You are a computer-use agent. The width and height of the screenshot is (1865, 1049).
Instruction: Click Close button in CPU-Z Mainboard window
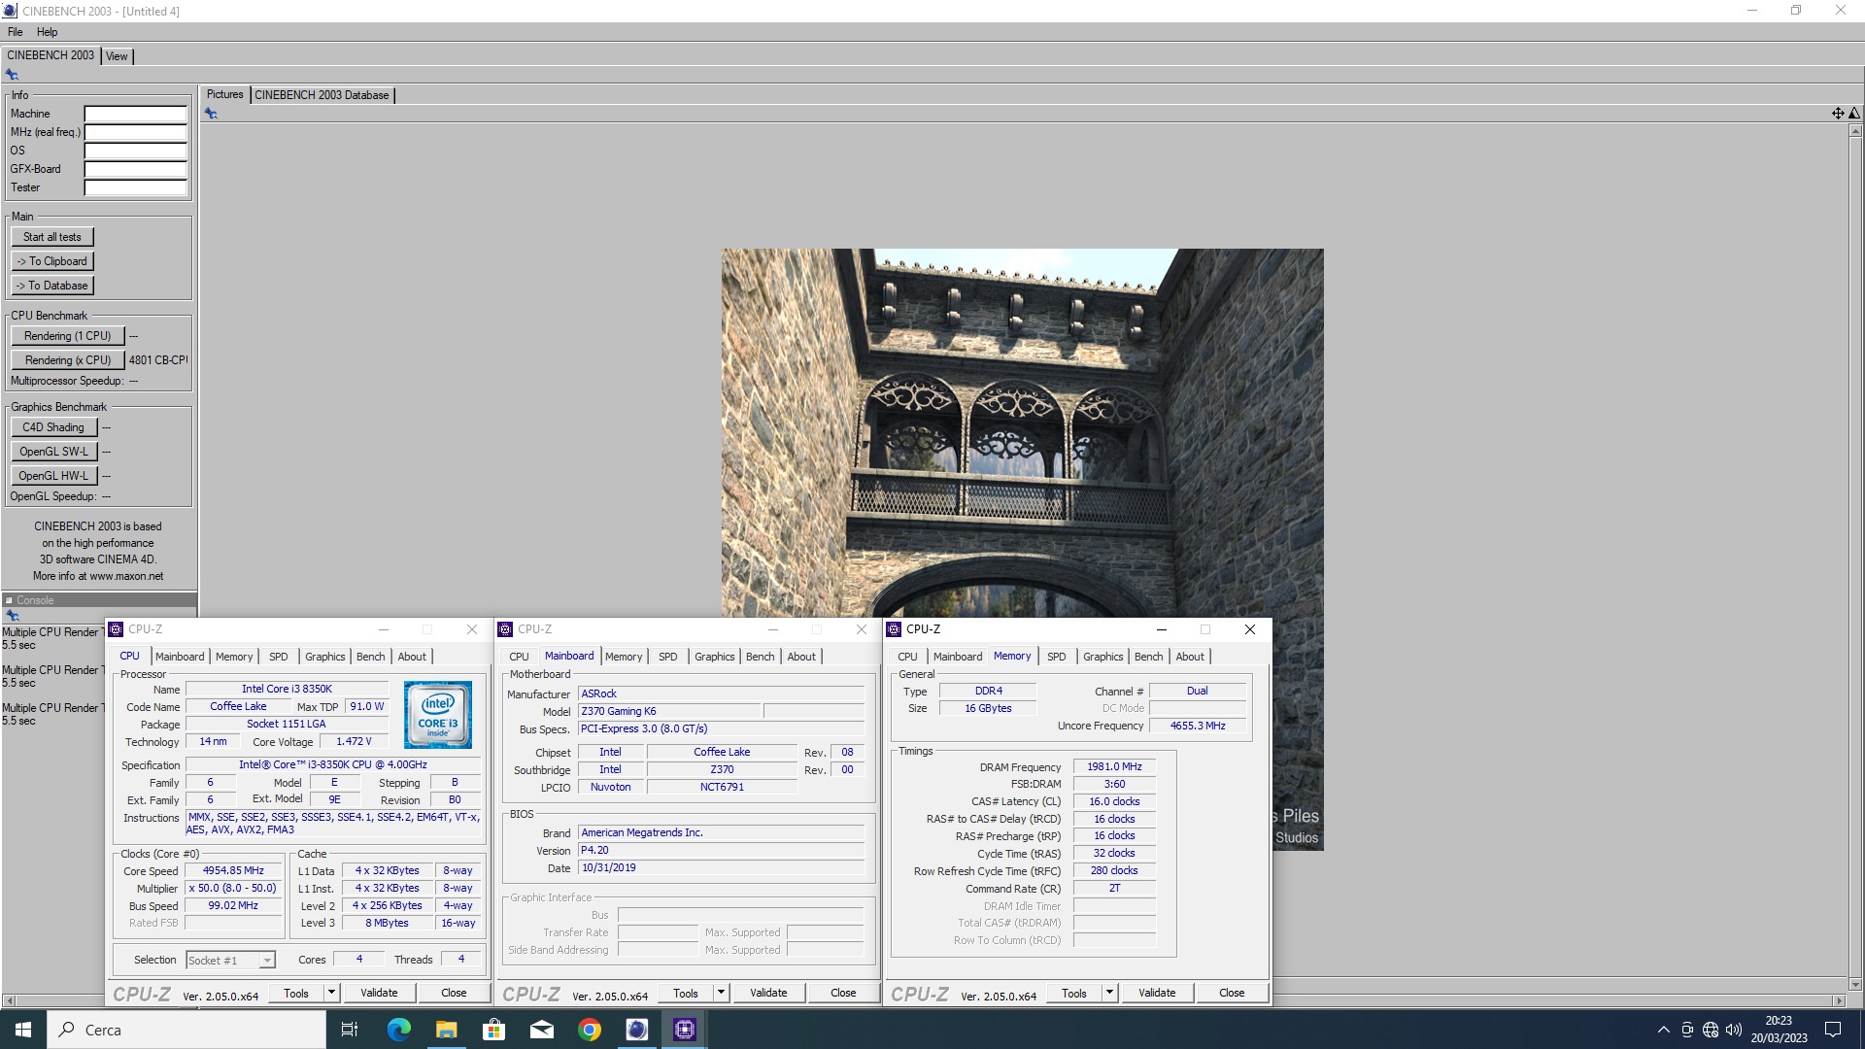pos(843,993)
